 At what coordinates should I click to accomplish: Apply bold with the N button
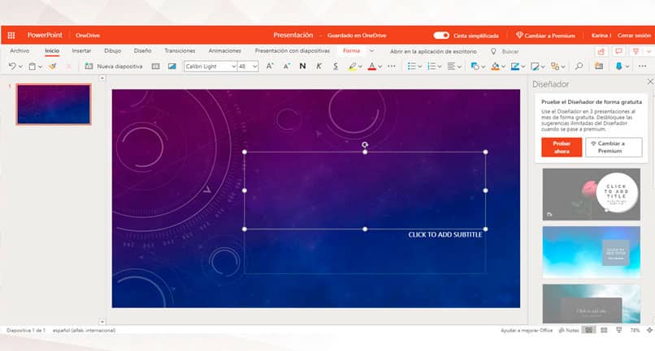(302, 66)
